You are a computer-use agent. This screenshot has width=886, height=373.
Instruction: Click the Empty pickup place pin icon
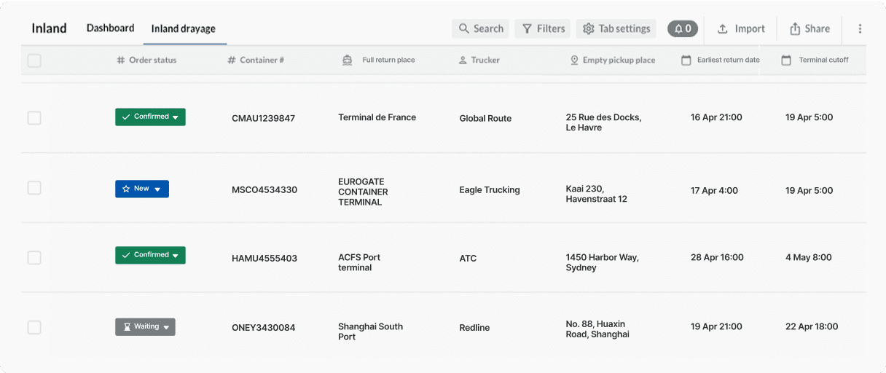pyautogui.click(x=574, y=60)
